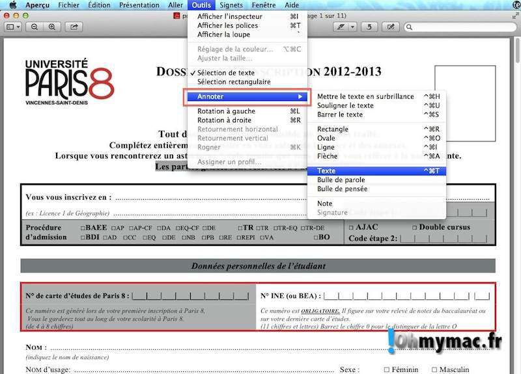This screenshot has width=521, height=374.
Task: Toggle Sélection de texte checkmark item
Action: (247, 73)
